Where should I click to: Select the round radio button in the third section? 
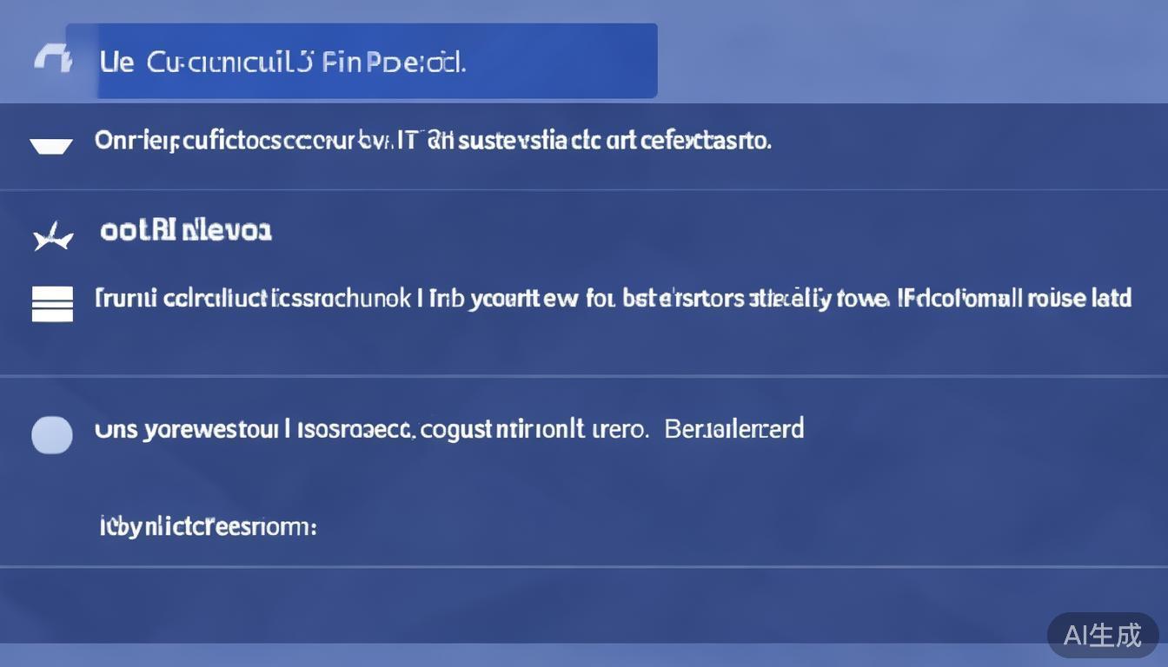52,434
